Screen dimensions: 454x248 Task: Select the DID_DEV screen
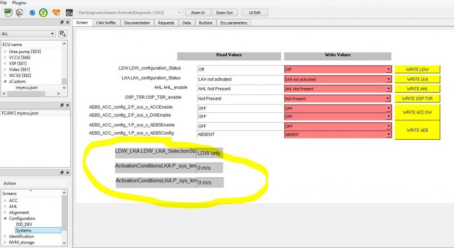click(24, 224)
